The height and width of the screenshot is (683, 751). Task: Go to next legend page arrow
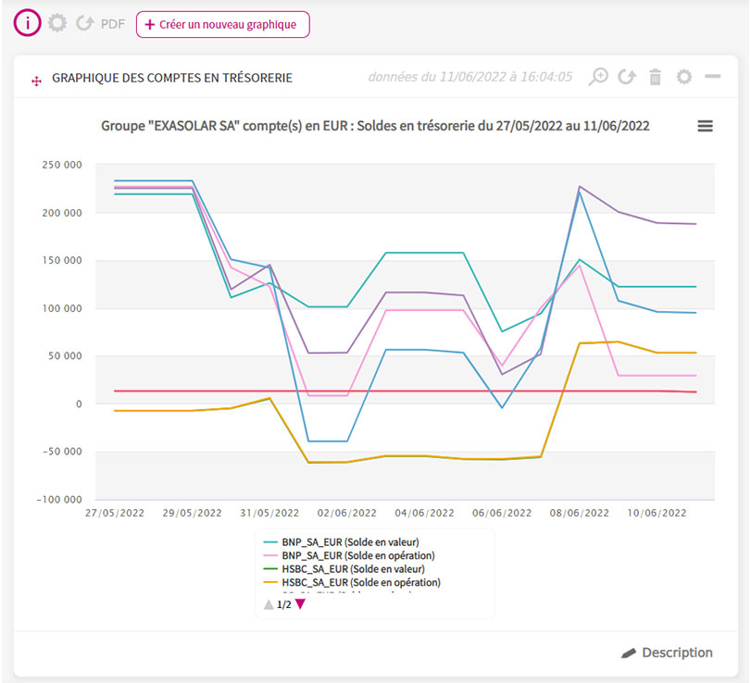pos(300,604)
